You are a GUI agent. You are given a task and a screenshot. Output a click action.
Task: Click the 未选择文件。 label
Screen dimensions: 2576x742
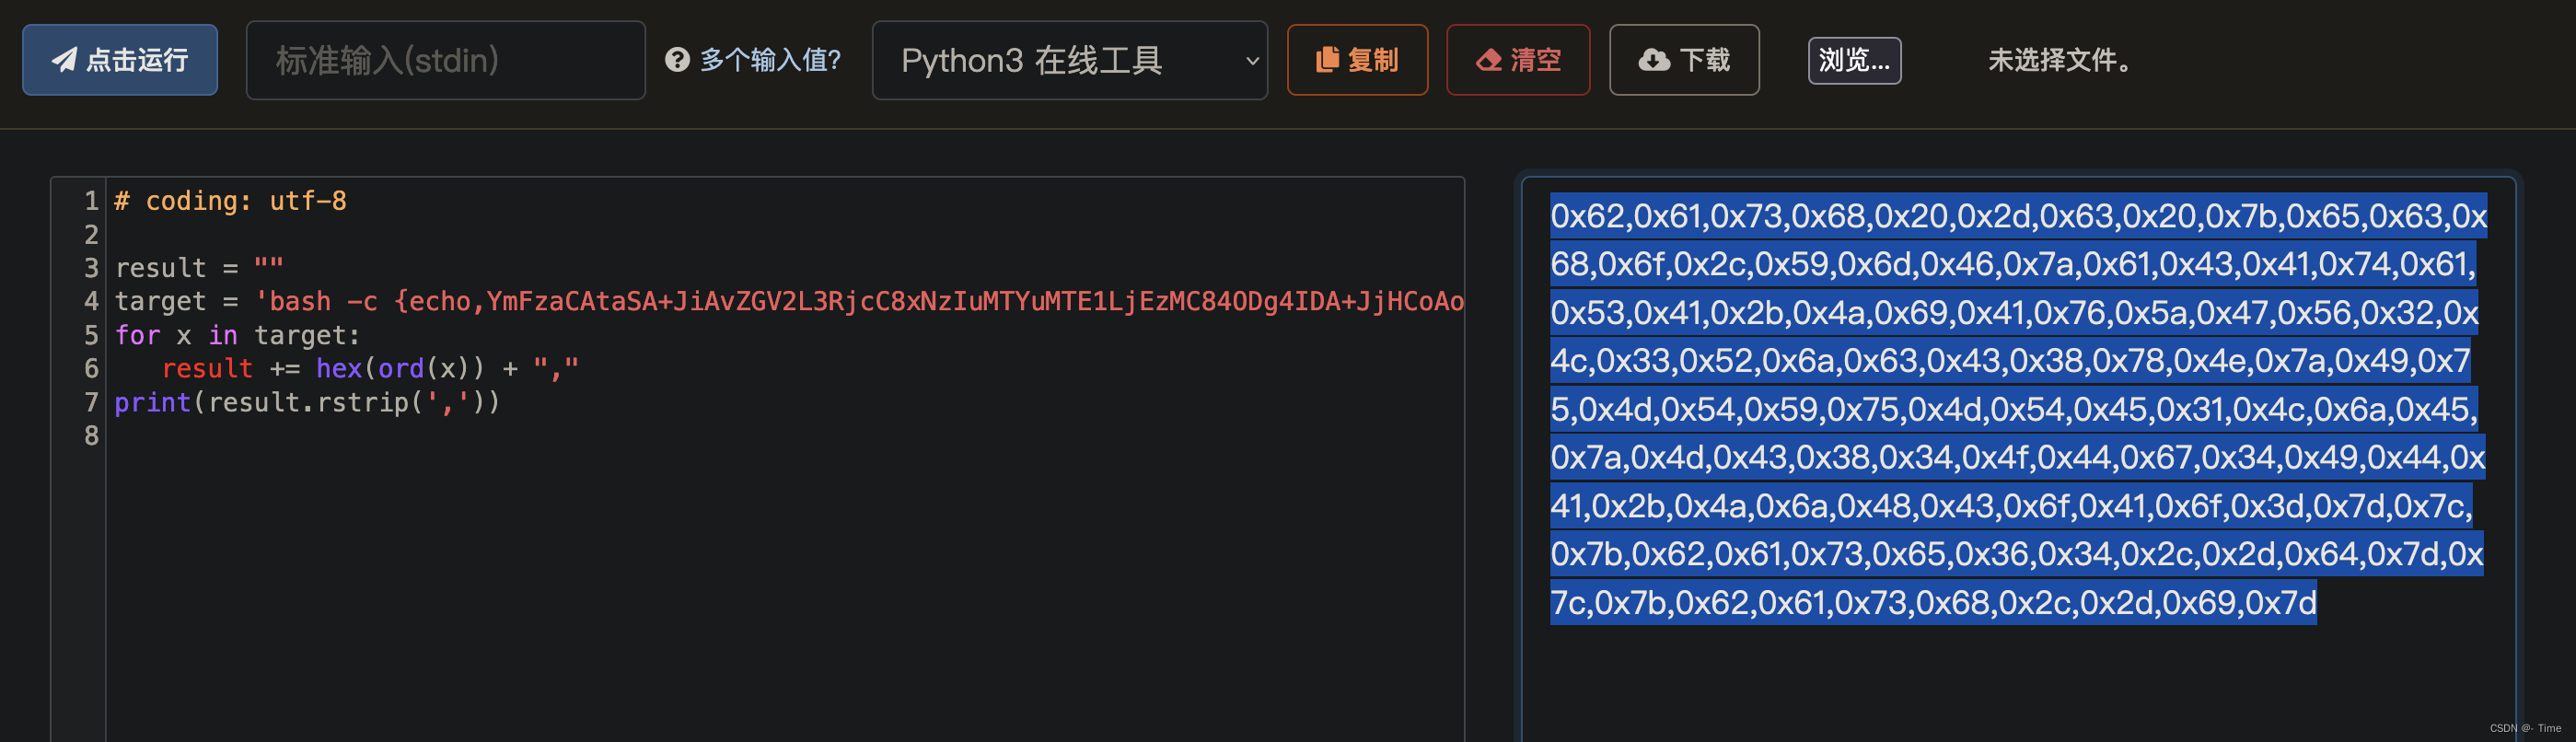pyautogui.click(x=2063, y=60)
